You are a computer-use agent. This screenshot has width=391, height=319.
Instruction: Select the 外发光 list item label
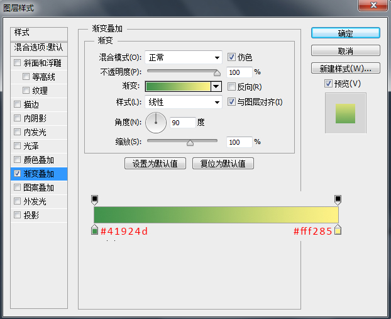35,201
